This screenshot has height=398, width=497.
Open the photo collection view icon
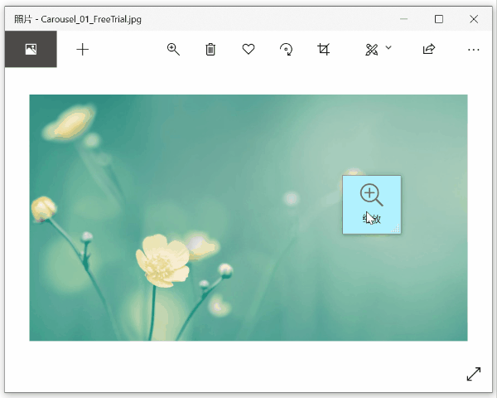click(31, 50)
